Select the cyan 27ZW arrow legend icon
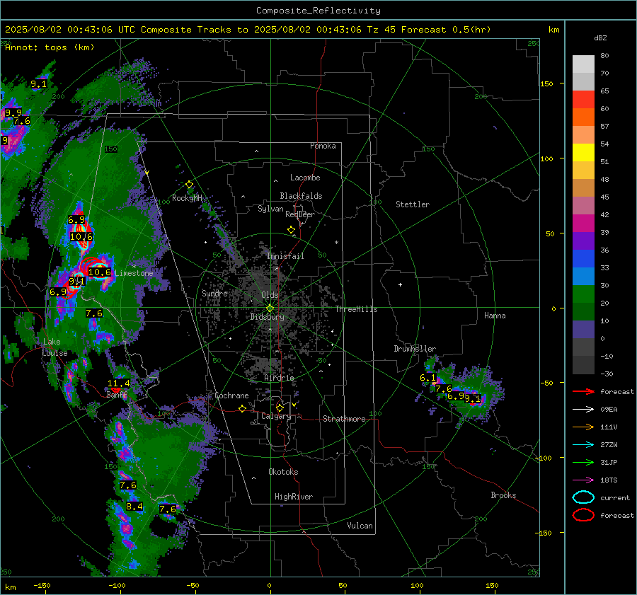 583,444
